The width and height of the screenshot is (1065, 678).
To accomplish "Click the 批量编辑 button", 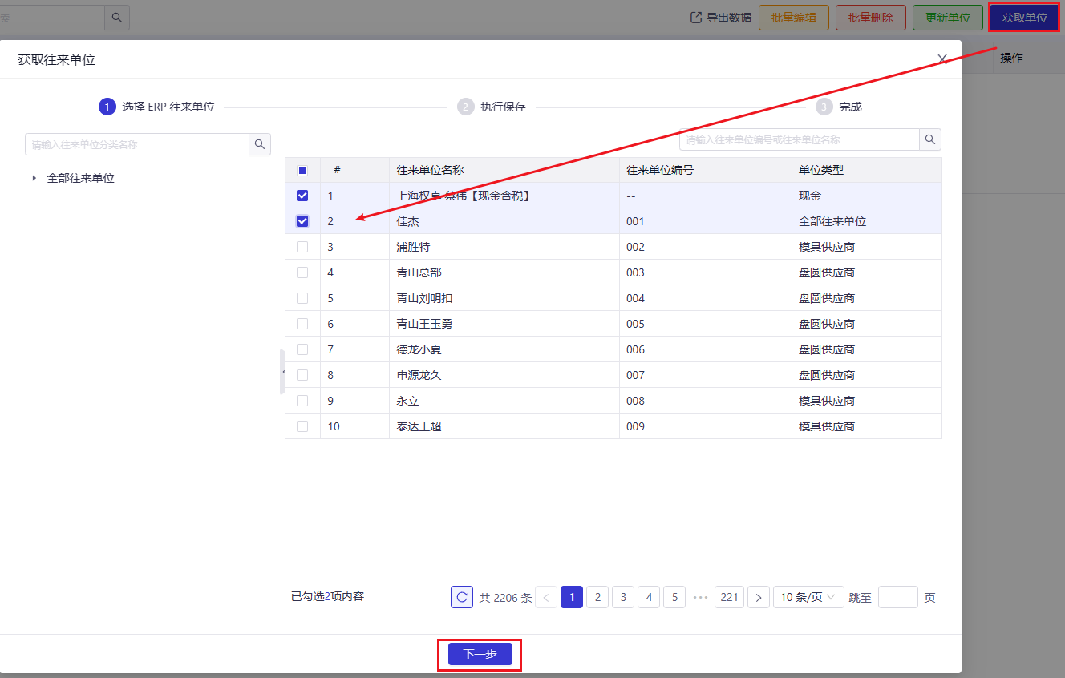I will pos(794,18).
